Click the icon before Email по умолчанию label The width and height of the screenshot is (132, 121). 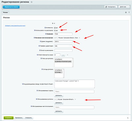(x=40, y=50)
